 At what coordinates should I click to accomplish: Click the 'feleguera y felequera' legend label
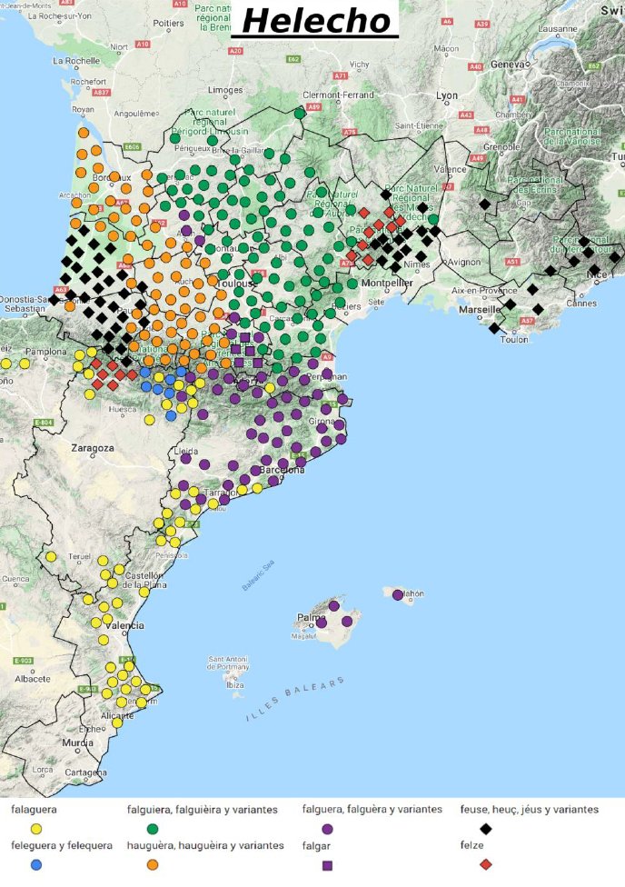(x=62, y=845)
